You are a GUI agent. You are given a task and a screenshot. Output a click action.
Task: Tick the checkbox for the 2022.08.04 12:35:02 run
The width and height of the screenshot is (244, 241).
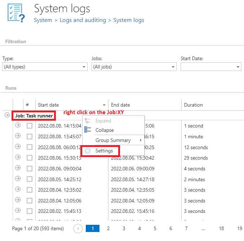pos(30,190)
